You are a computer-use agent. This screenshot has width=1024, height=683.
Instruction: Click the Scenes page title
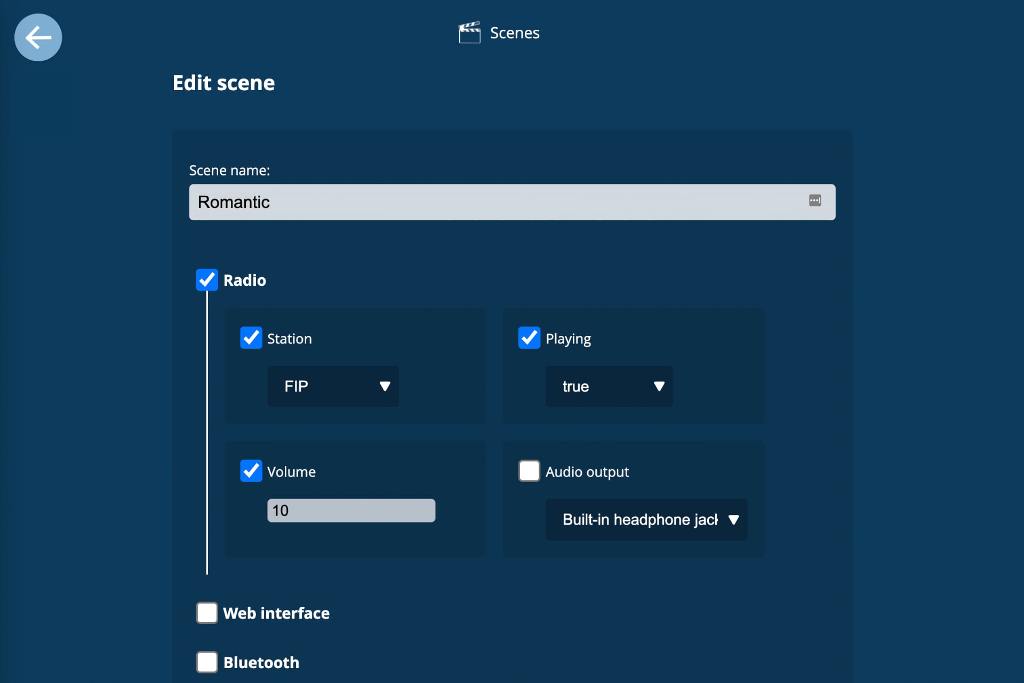coord(515,33)
